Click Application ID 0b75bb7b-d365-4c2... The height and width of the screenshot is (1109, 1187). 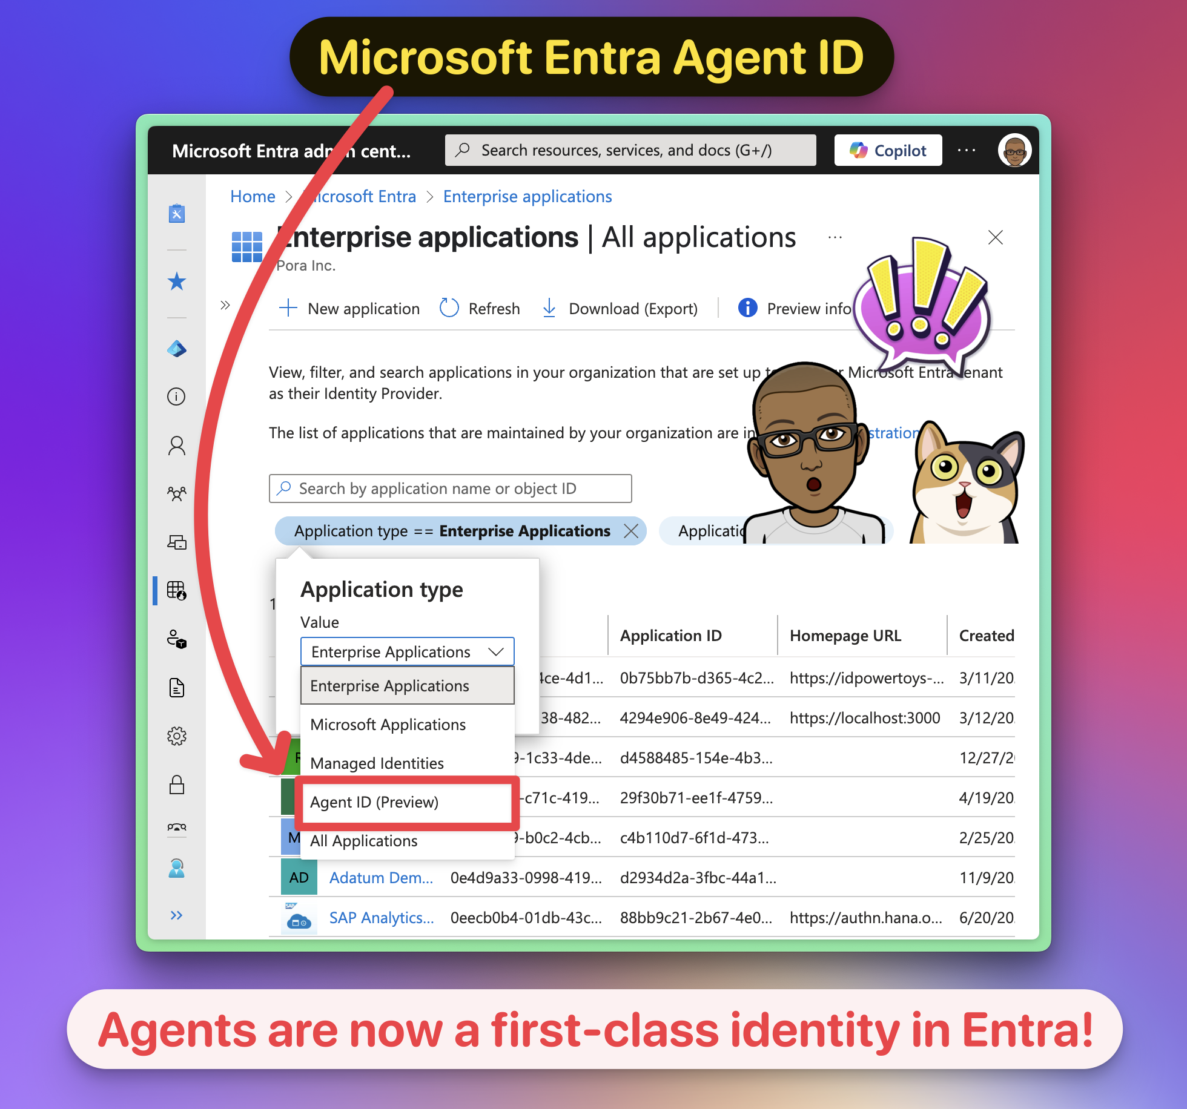(x=696, y=678)
